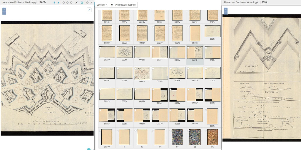Close the left 0026r viewer panel

pos(91,2)
